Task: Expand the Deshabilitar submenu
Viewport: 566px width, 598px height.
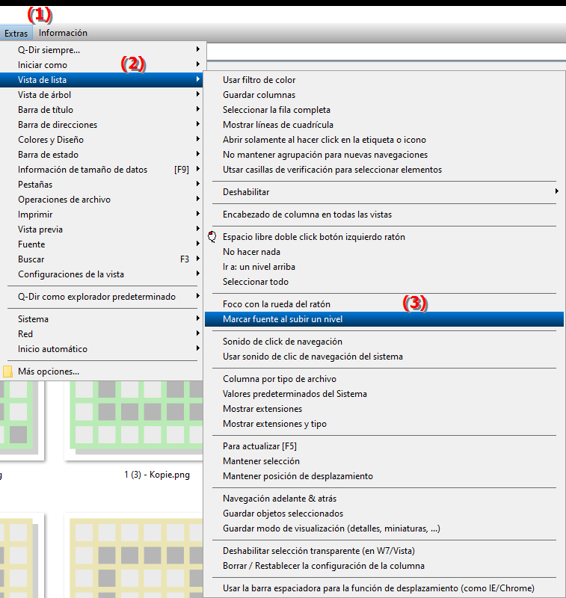Action: pyautogui.click(x=384, y=192)
